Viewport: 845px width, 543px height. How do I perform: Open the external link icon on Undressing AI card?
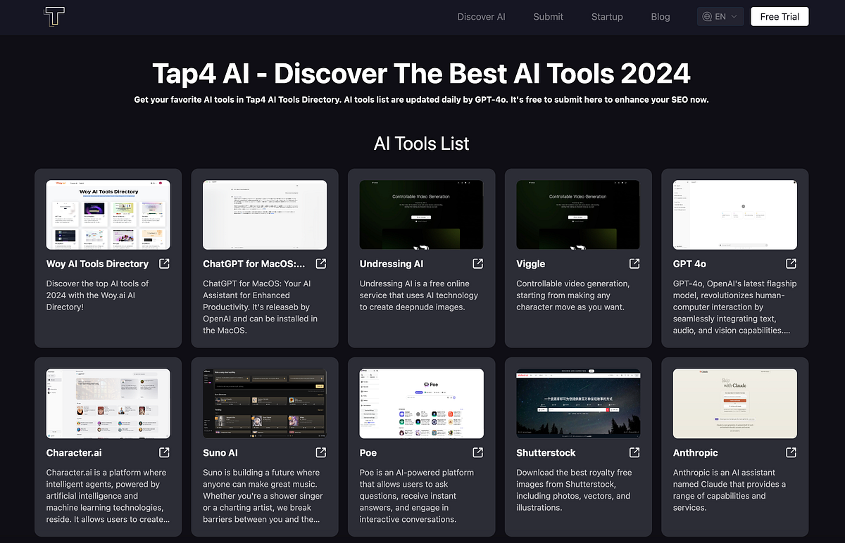[477, 264]
